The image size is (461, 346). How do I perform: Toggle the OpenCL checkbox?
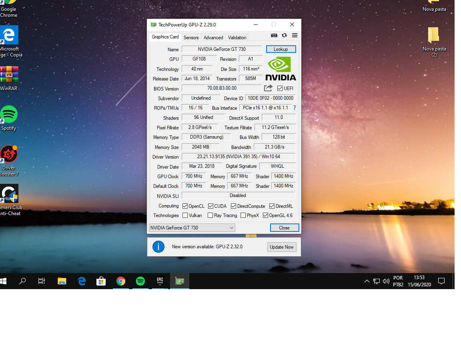pyautogui.click(x=185, y=206)
